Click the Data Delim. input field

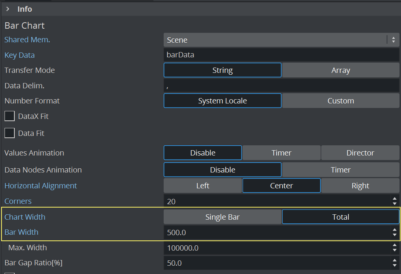pyautogui.click(x=281, y=86)
